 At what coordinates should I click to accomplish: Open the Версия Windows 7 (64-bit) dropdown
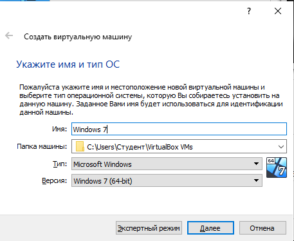(167, 180)
